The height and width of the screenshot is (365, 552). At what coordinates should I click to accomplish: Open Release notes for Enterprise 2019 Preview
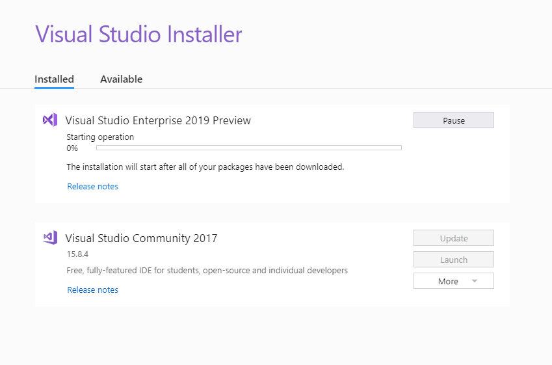pos(92,186)
